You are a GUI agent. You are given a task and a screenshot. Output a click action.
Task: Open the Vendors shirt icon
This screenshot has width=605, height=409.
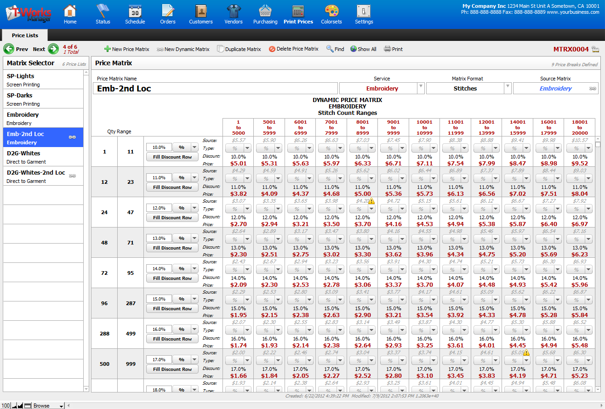coord(234,11)
